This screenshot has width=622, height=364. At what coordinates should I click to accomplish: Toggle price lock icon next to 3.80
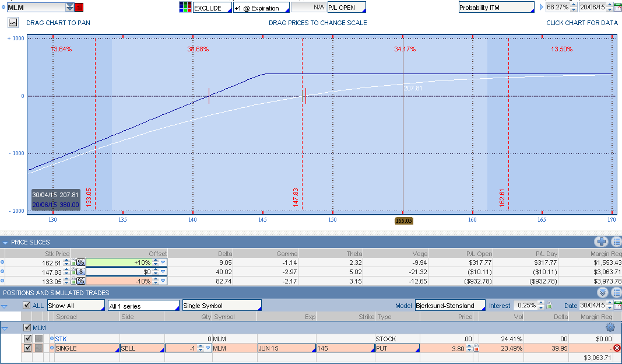(476, 348)
